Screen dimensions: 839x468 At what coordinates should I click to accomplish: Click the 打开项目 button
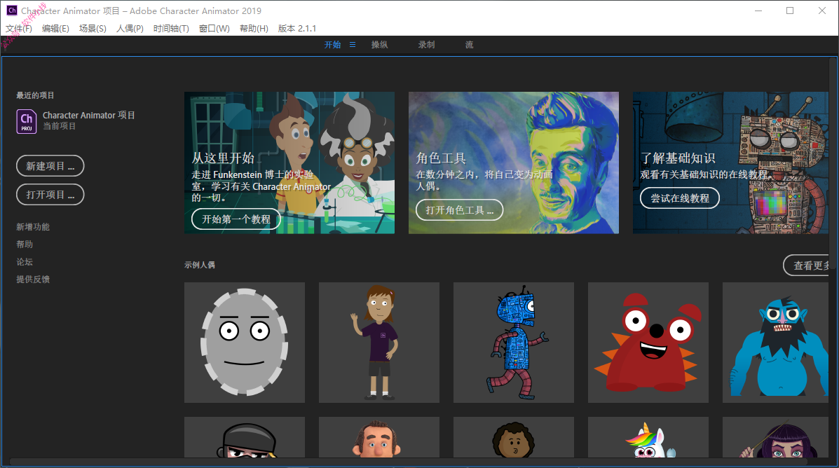click(50, 195)
